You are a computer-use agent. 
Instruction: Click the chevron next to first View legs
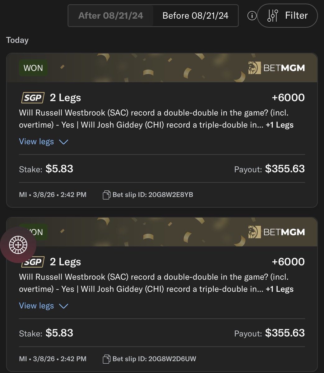[63, 142]
